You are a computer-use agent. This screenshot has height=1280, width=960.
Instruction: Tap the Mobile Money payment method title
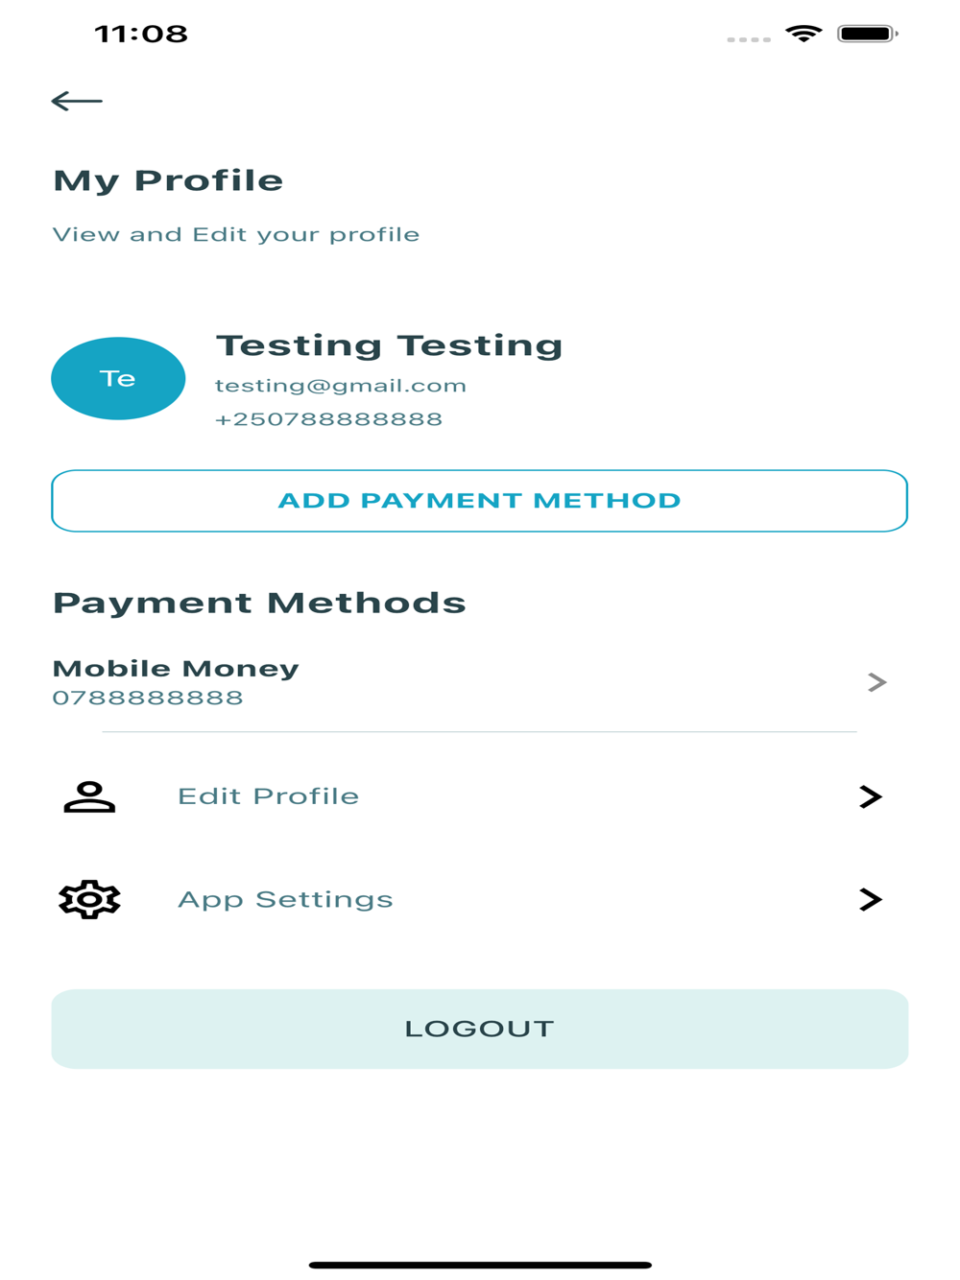pos(176,668)
